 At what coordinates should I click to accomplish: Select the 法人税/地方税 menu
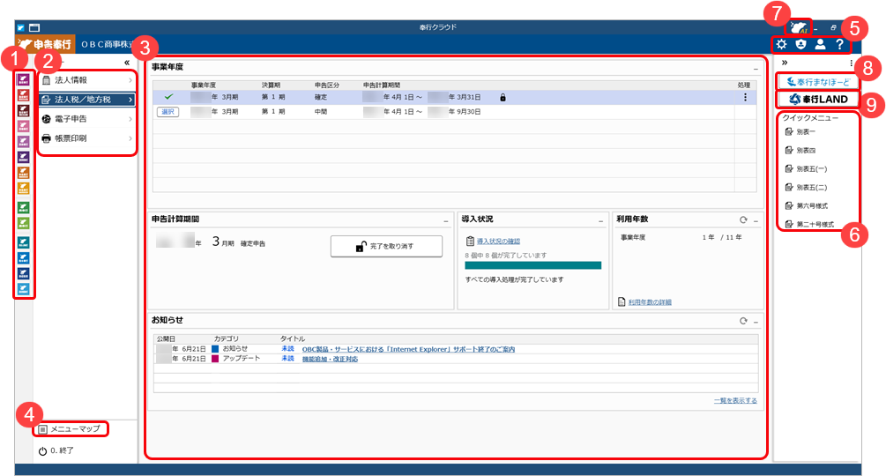(87, 100)
